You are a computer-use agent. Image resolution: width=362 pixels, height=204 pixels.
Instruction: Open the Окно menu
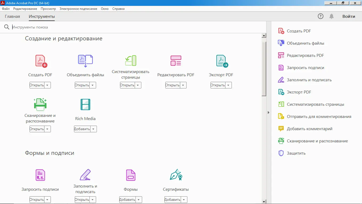tap(105, 9)
